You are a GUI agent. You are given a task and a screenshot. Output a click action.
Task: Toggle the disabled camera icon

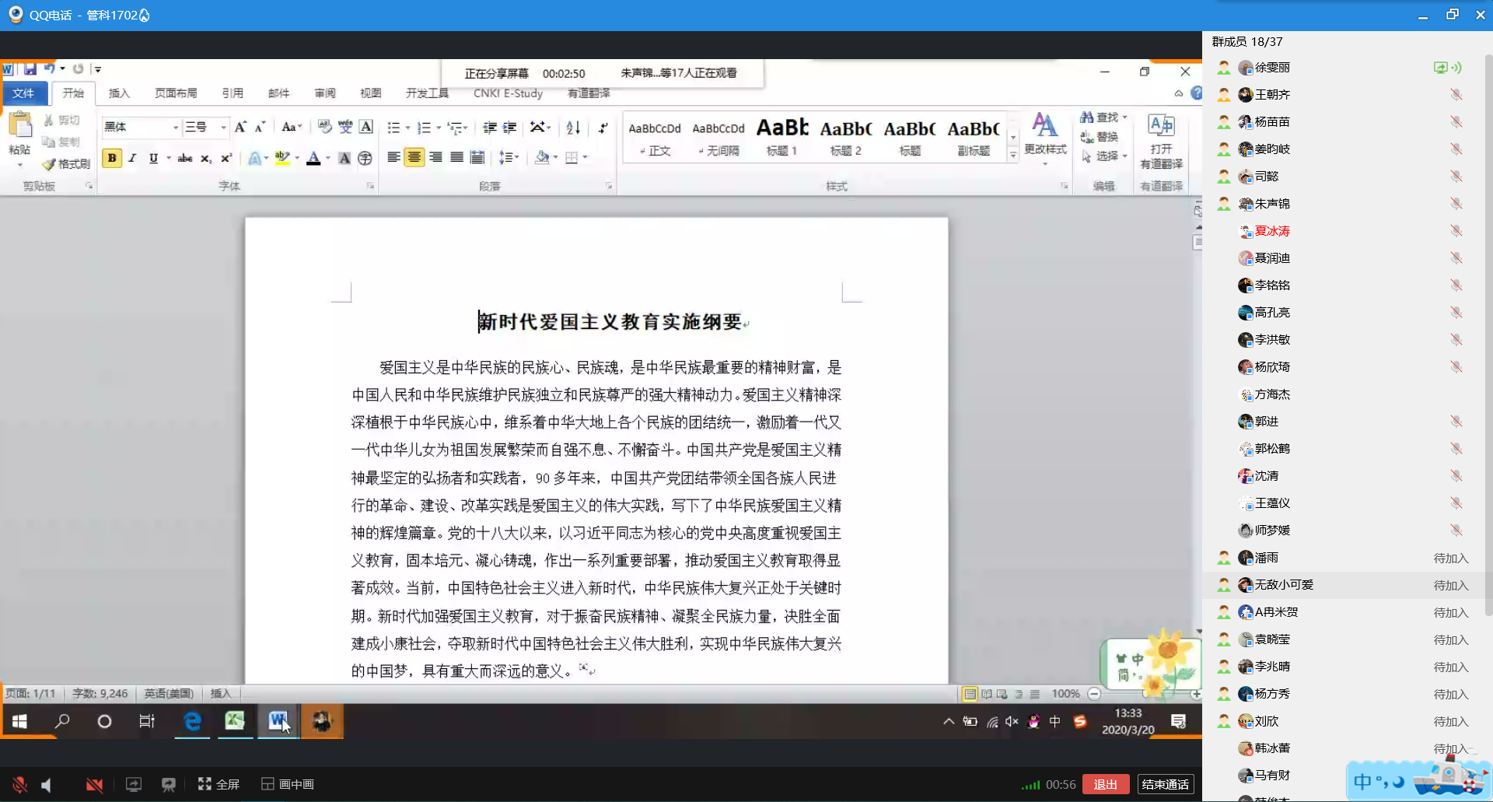94,784
